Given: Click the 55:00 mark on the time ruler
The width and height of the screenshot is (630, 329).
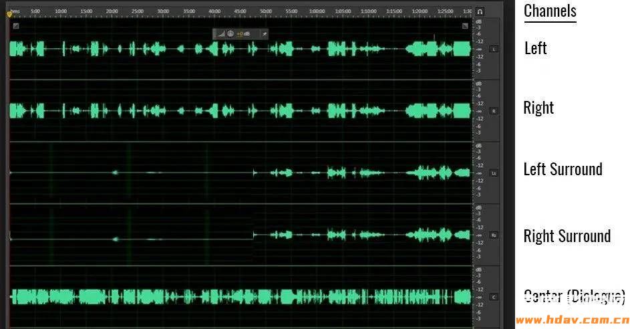Looking at the screenshot, I should [x=291, y=11].
